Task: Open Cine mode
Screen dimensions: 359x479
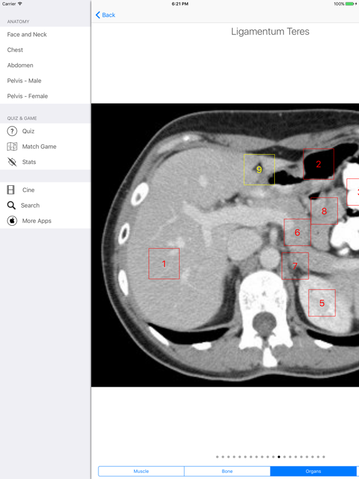Action: 45,190
